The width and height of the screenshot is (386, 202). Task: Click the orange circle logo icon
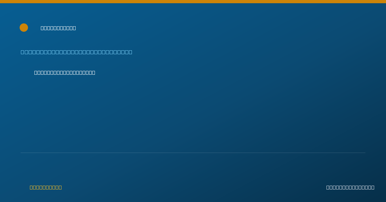[24, 28]
